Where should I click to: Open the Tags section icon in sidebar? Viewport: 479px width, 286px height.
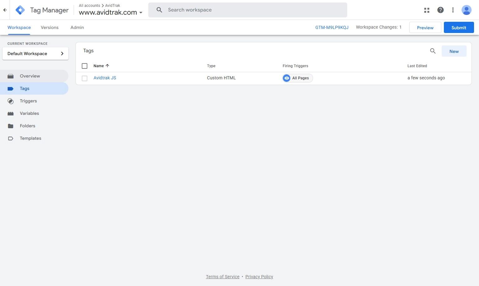tap(11, 88)
